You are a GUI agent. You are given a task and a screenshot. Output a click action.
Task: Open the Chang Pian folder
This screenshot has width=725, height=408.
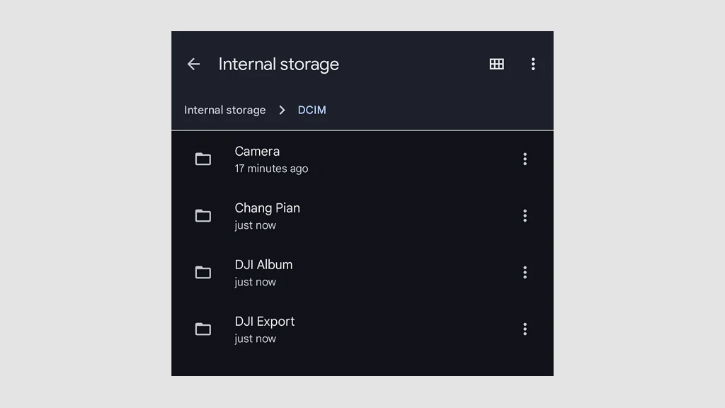pos(268,208)
